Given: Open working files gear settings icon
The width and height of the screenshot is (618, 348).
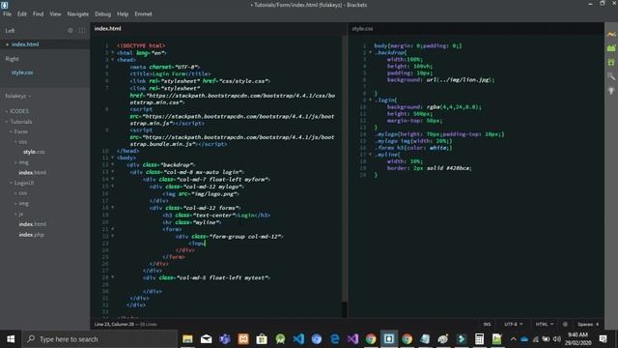Looking at the screenshot, I should click(x=70, y=30).
